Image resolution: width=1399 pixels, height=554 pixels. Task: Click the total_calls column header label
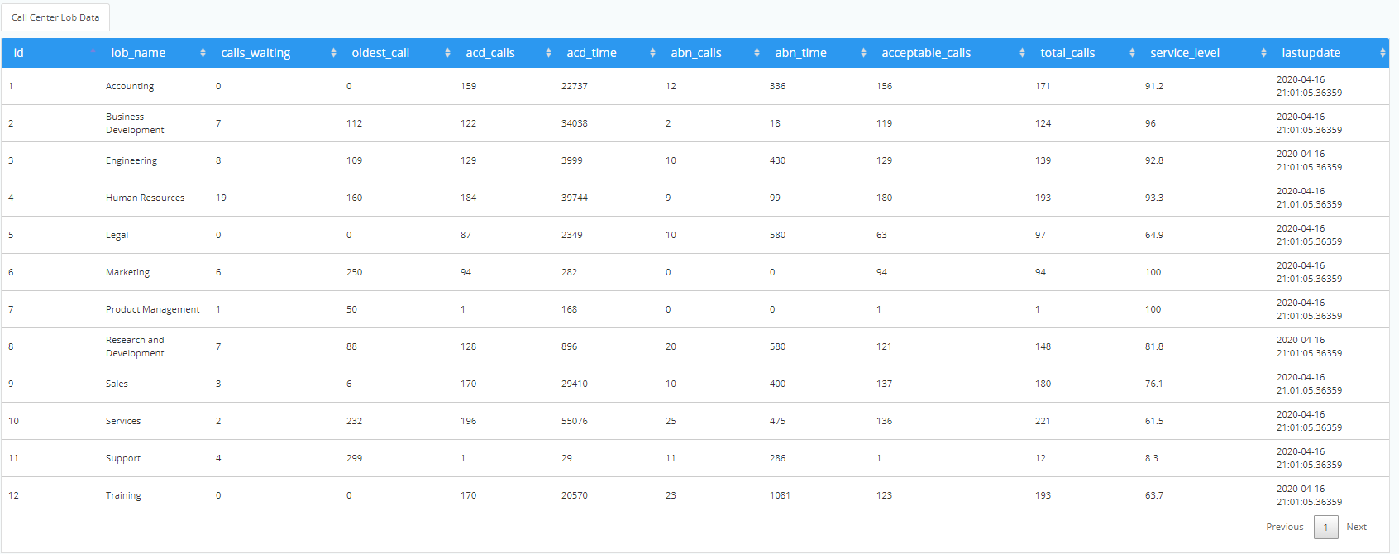pos(1067,53)
